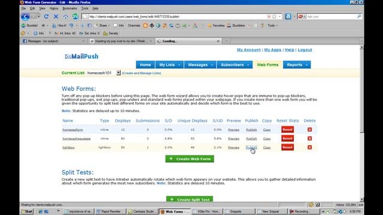
Task: Open the View menu
Action: coord(42,8)
